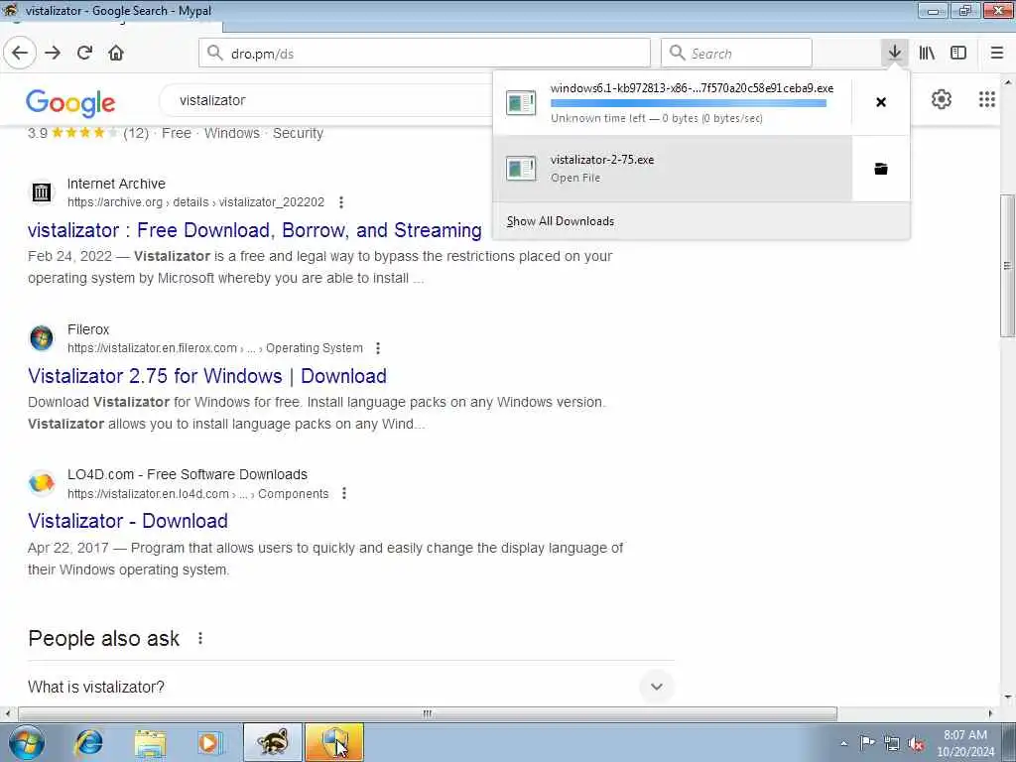
Task: Click the LO4D.com site favicon
Action: 42,483
